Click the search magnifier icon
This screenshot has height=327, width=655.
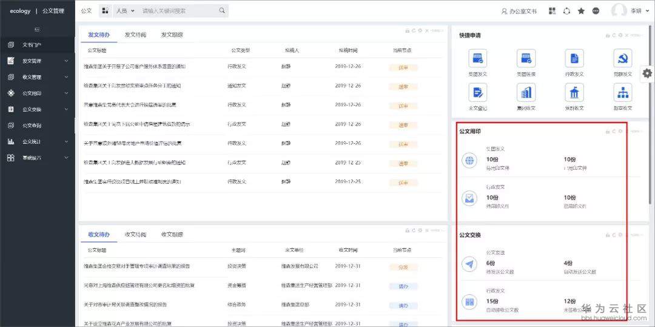point(222,11)
